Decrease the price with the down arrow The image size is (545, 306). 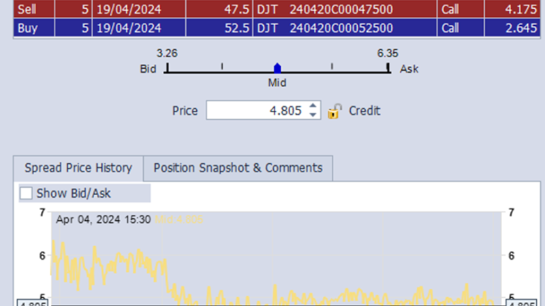(x=313, y=115)
